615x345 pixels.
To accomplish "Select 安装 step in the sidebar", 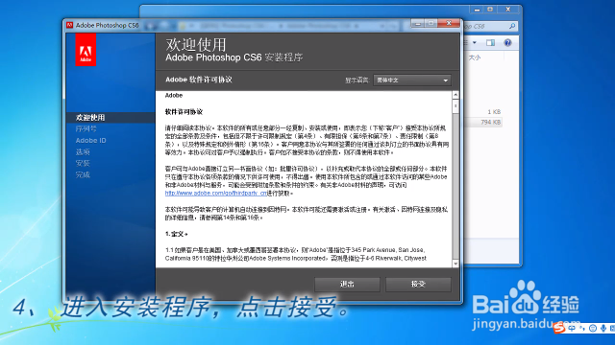I will click(x=83, y=163).
